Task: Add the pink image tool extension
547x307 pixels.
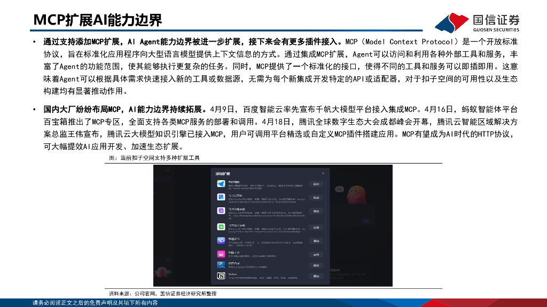Action: (x=316, y=255)
